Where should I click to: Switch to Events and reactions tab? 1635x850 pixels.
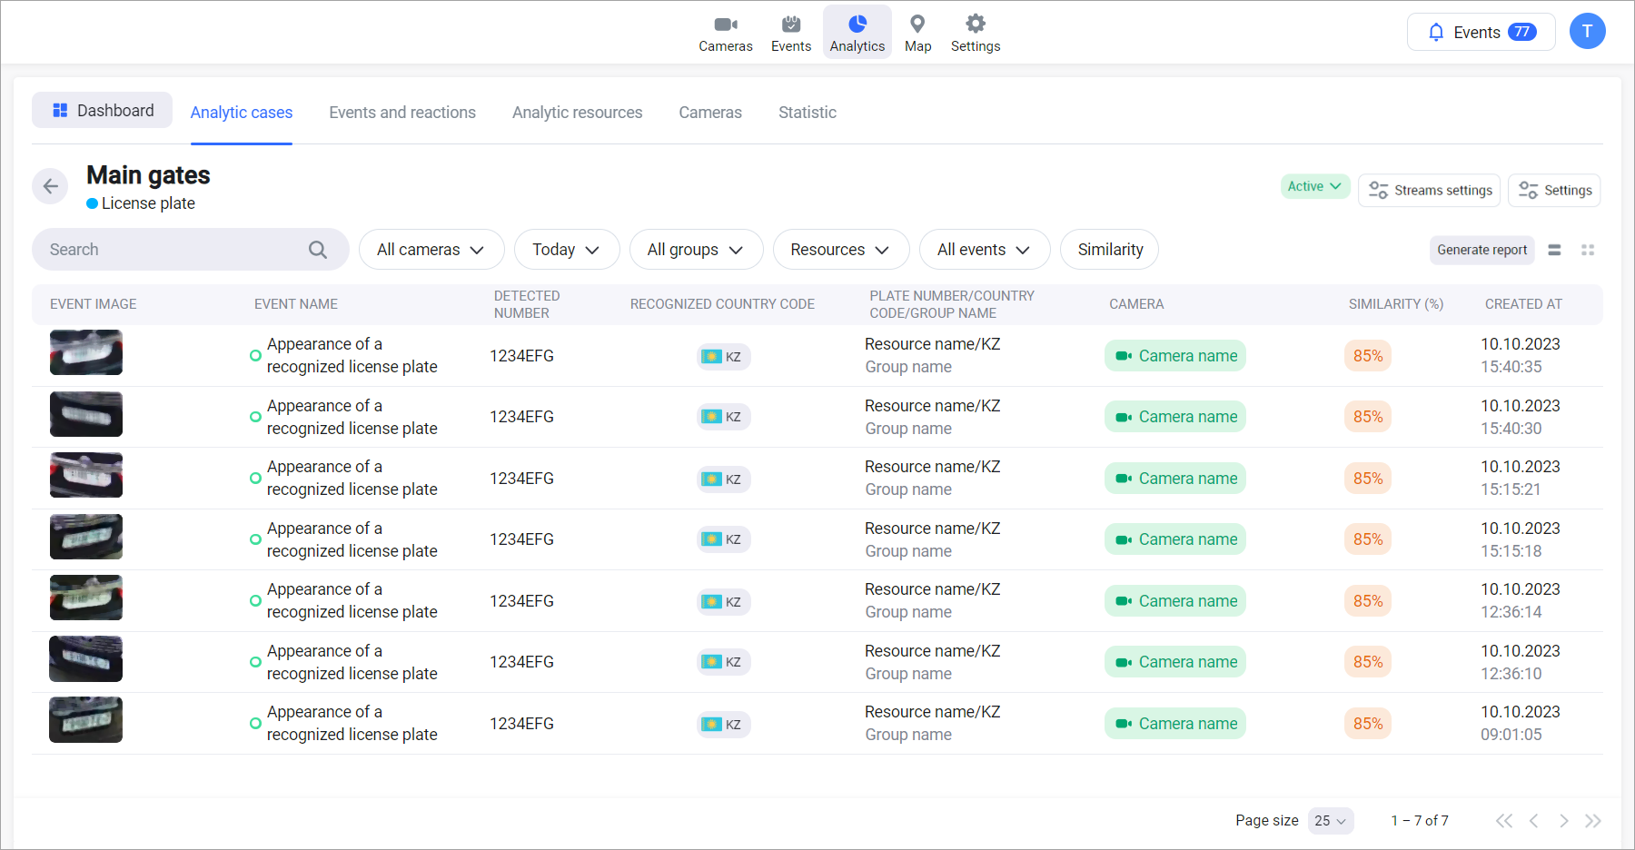pyautogui.click(x=401, y=113)
